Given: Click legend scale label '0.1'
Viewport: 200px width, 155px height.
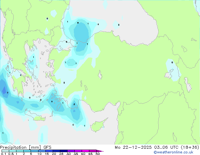Looking at the screenshot, I should coord(4,154).
